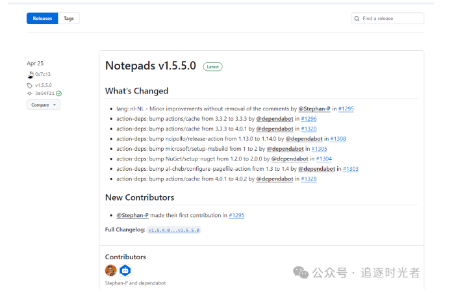Click the green verified checkmark icon
The height and width of the screenshot is (293, 456).
click(59, 94)
